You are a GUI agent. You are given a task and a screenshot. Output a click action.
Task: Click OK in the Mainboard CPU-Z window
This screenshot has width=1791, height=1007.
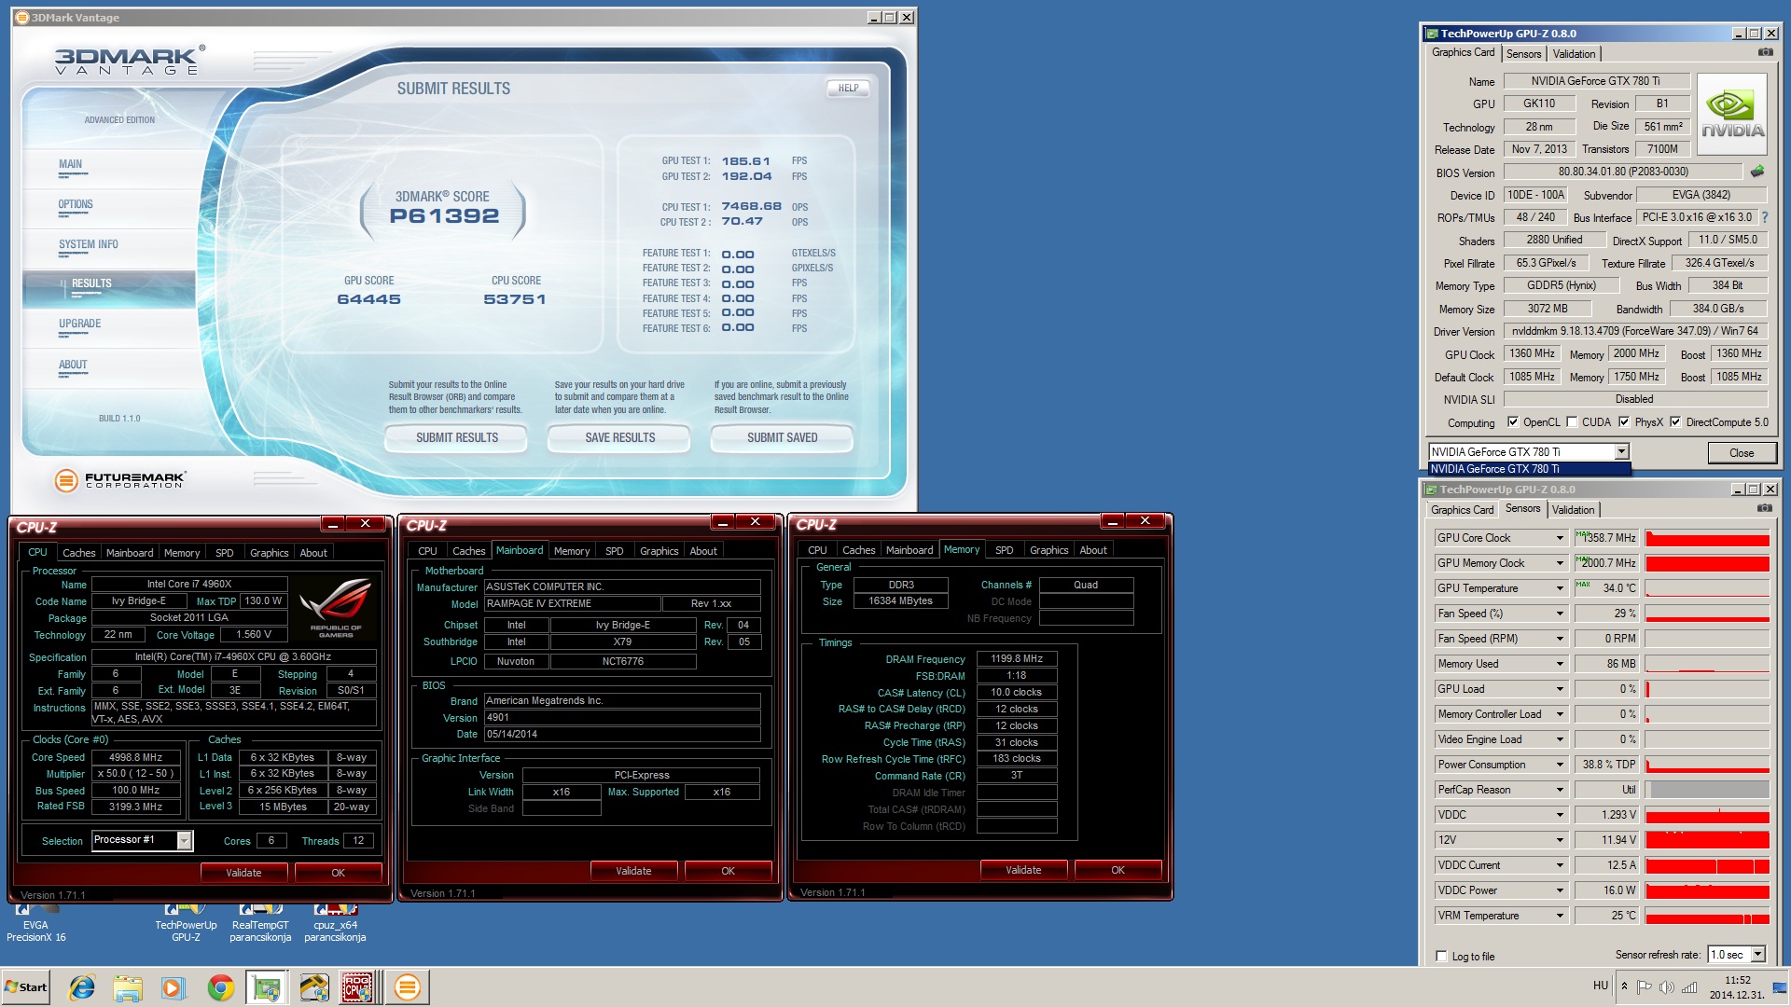tap(728, 871)
